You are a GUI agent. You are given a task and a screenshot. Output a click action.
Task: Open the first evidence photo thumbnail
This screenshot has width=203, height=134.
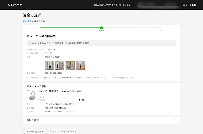click(49, 65)
